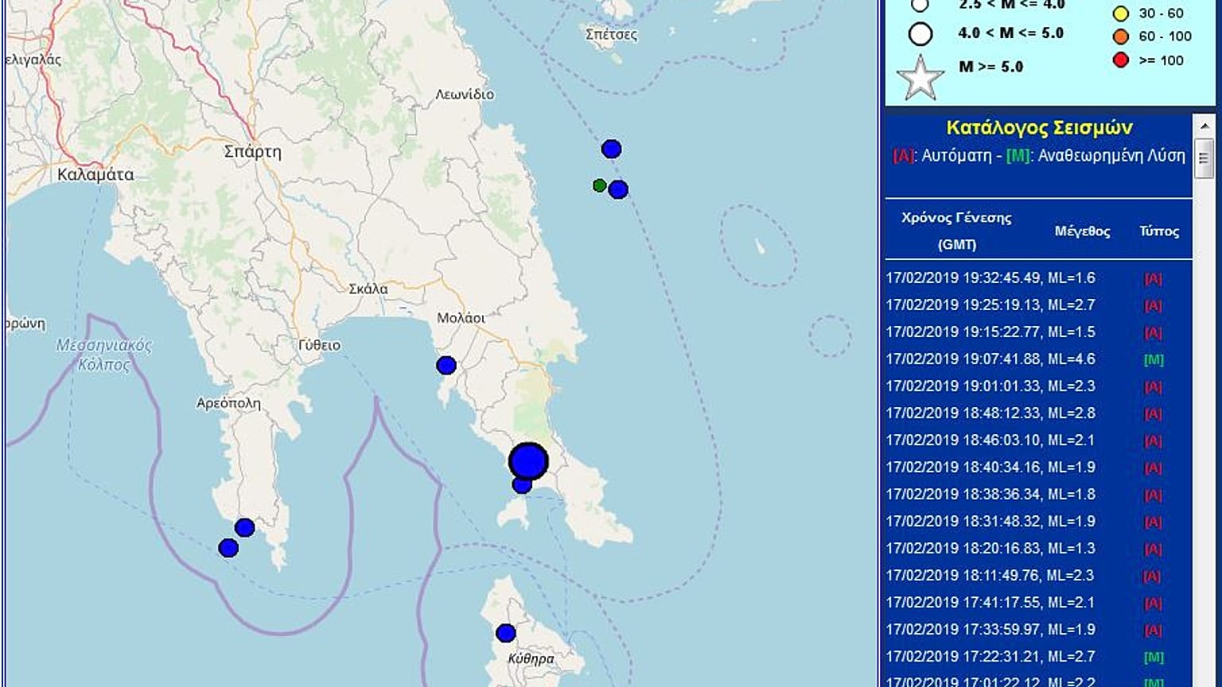This screenshot has width=1222, height=687.
Task: Click the Αρεόπολη town label on the map
Action: click(x=228, y=403)
